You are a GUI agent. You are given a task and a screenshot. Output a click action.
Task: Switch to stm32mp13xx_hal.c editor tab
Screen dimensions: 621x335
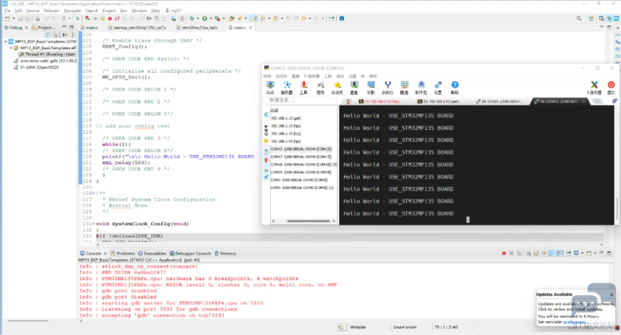pyautogui.click(x=197, y=28)
